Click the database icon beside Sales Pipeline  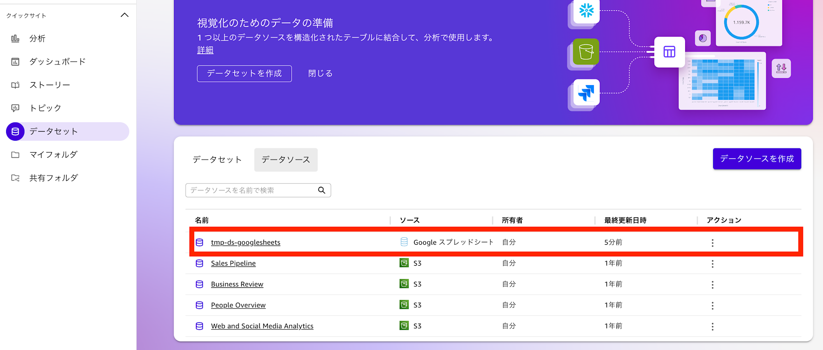pyautogui.click(x=200, y=264)
